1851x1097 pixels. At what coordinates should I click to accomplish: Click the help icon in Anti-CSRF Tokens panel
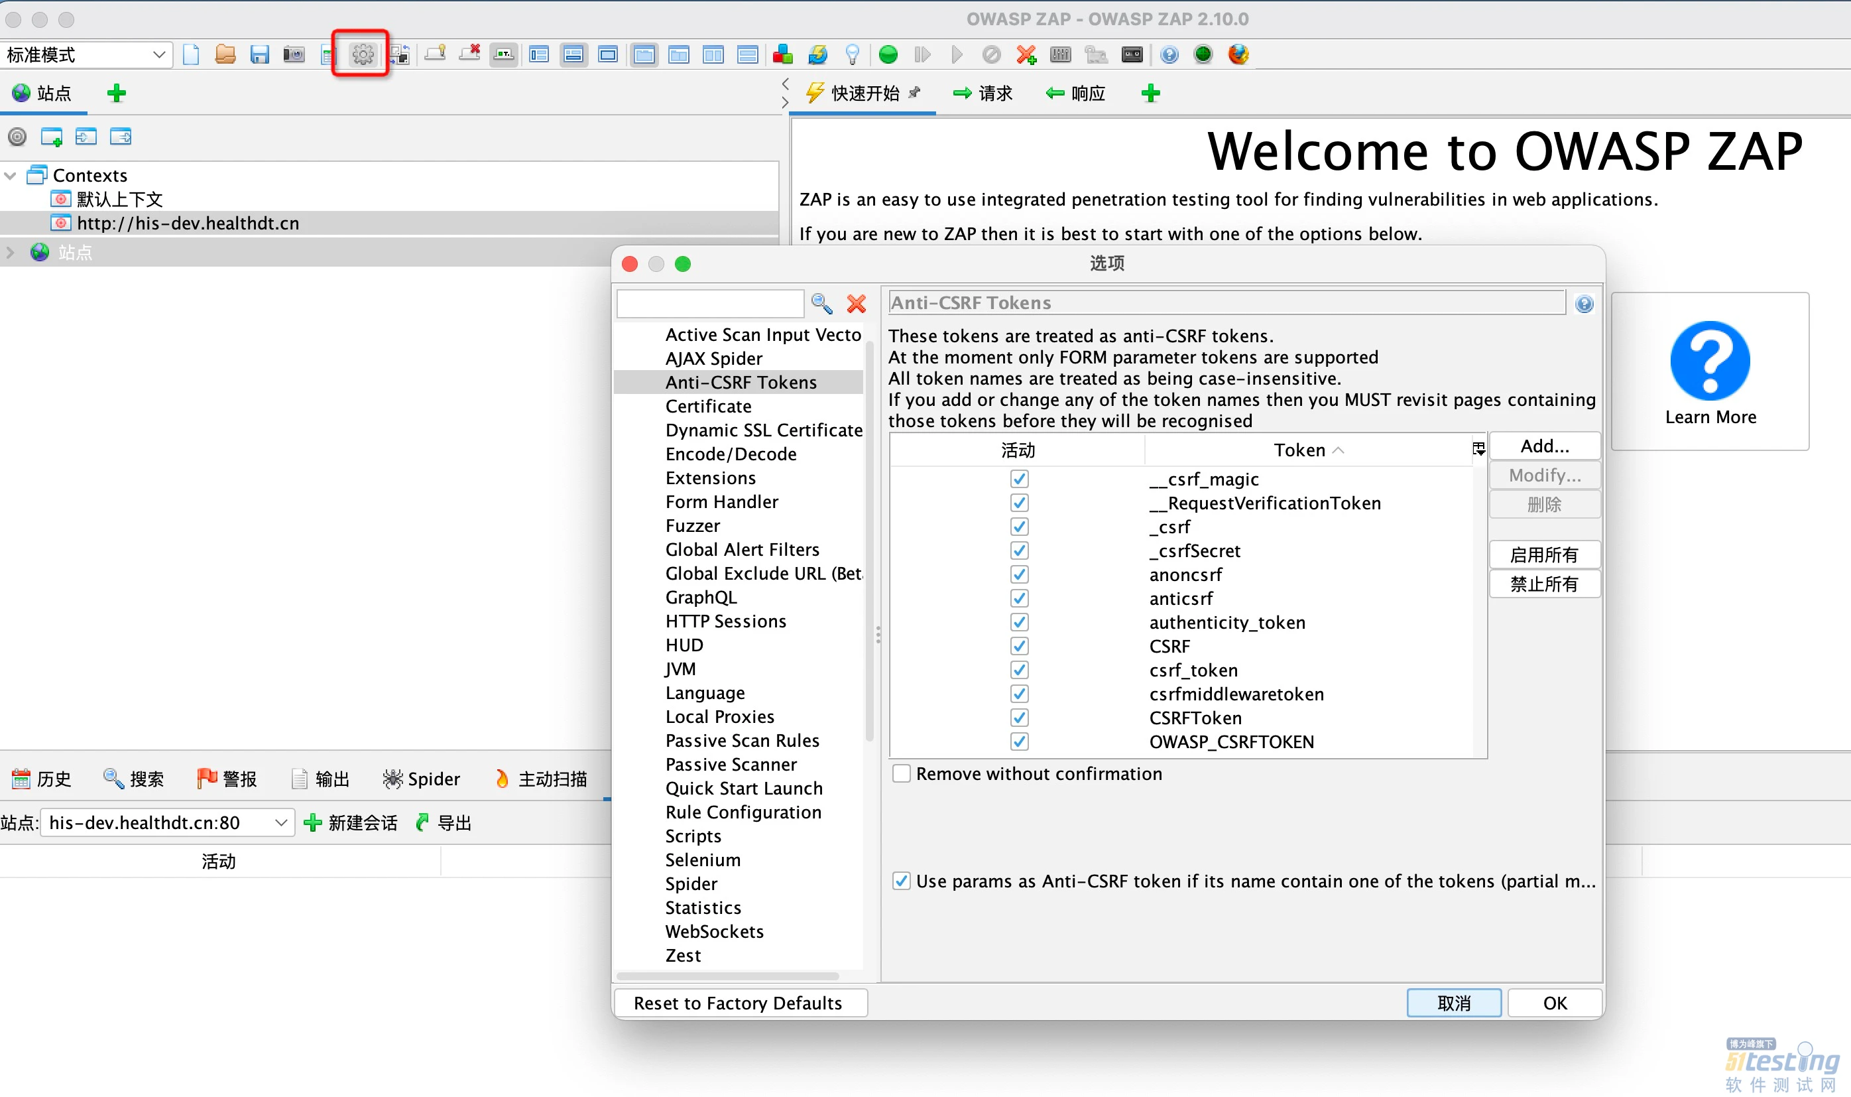point(1584,304)
